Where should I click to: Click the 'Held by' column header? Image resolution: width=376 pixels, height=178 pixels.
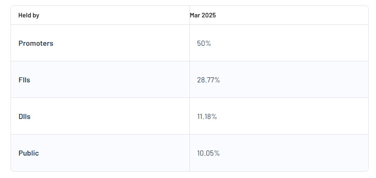coord(29,16)
